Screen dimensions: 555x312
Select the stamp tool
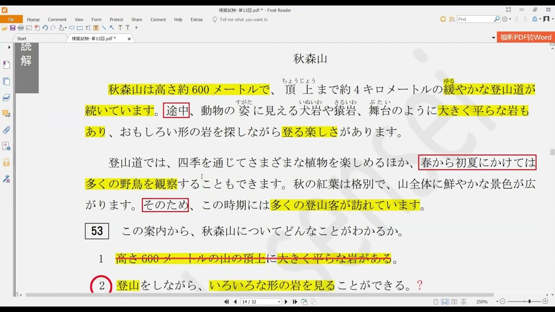(61, 28)
